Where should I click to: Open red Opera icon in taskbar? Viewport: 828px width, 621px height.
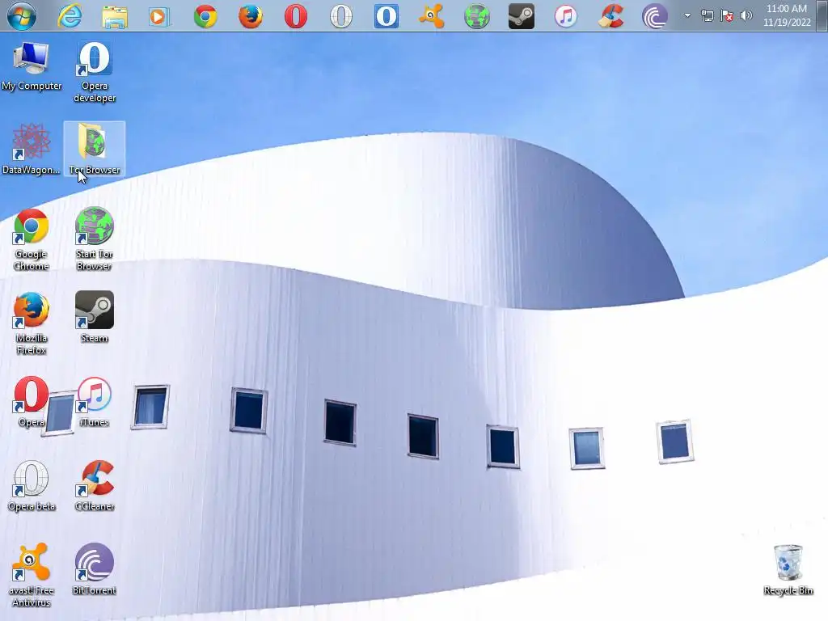pyautogui.click(x=296, y=16)
